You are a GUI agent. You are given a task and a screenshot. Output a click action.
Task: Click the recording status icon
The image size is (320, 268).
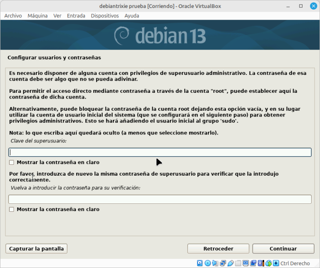[253, 263]
